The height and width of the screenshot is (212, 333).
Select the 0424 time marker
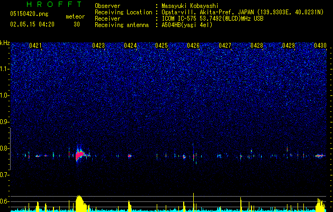tap(130, 46)
